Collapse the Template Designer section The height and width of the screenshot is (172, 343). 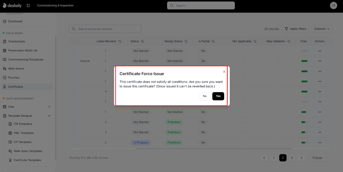coord(49,116)
